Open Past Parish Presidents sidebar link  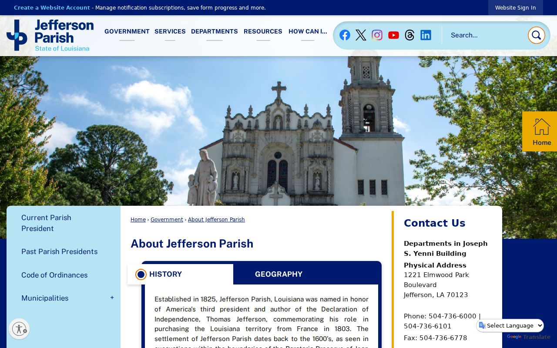pos(59,251)
